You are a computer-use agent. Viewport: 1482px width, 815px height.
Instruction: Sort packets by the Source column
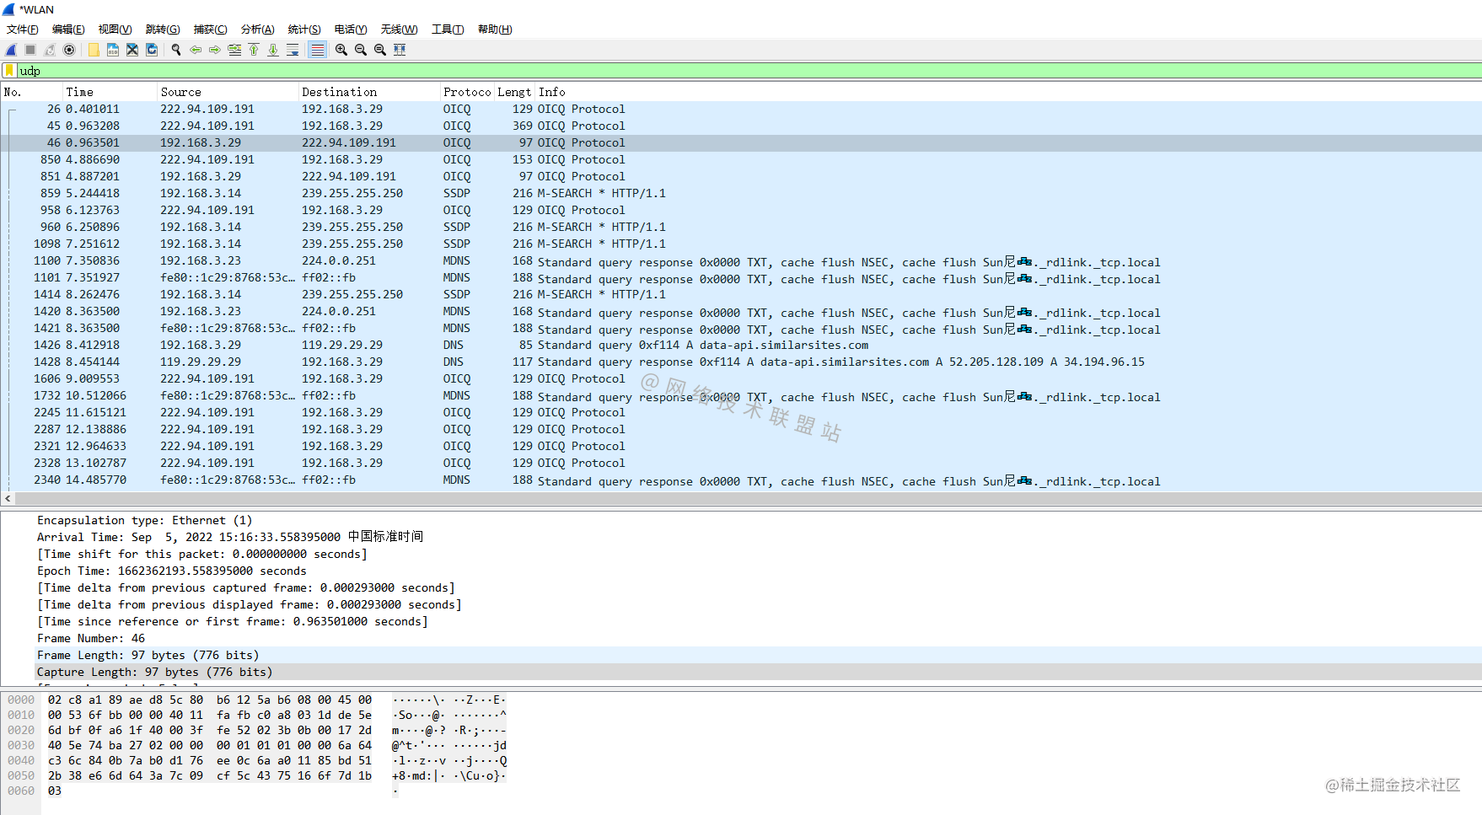point(181,92)
